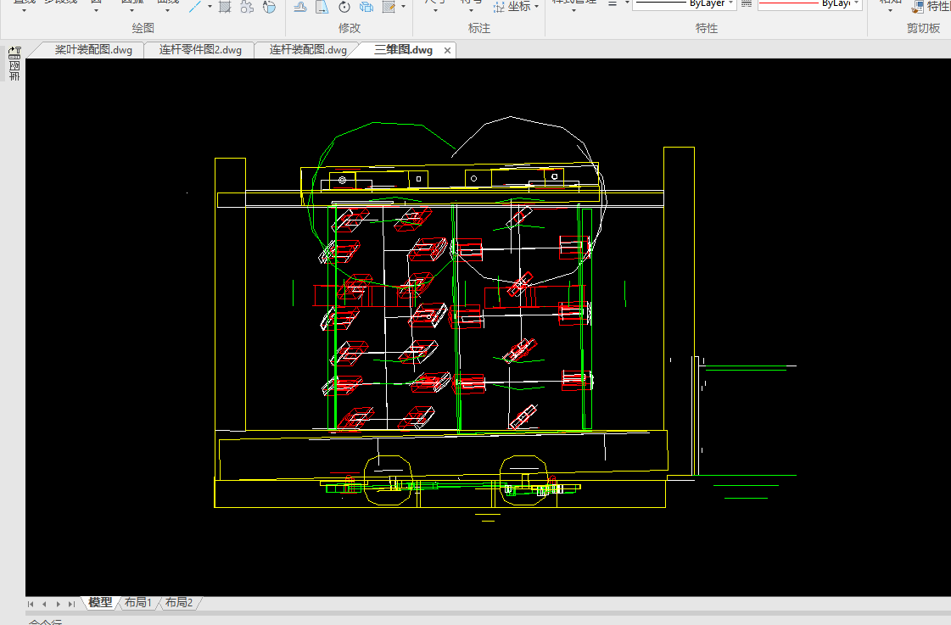Click the puzzle-piece block insert icon
This screenshot has height=625, width=951.
click(246, 6)
